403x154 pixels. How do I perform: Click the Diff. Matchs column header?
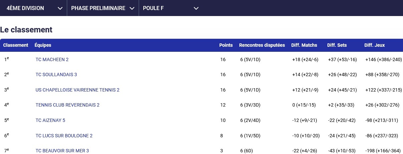(304, 45)
